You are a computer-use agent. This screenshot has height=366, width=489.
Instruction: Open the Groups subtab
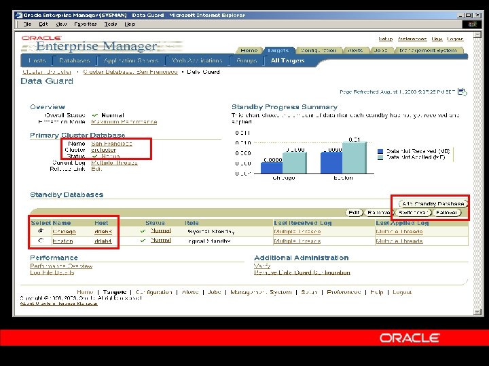[247, 61]
